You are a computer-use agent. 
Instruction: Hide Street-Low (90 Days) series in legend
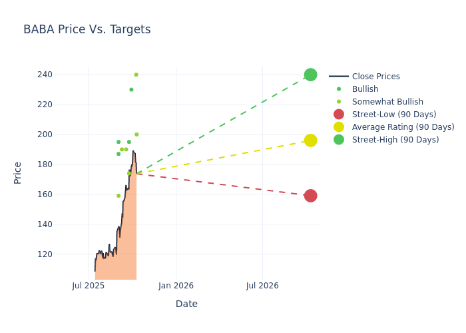click(x=394, y=115)
